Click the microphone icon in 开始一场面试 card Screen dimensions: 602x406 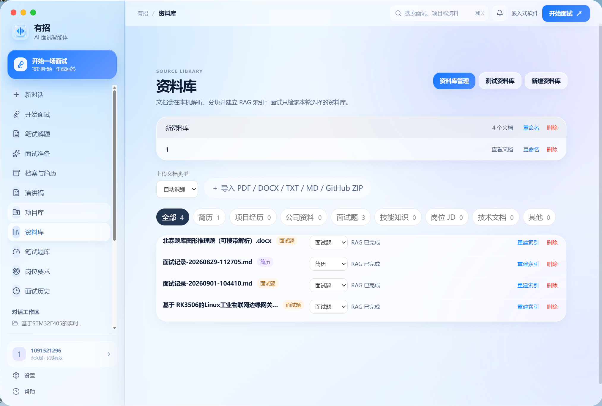21,65
